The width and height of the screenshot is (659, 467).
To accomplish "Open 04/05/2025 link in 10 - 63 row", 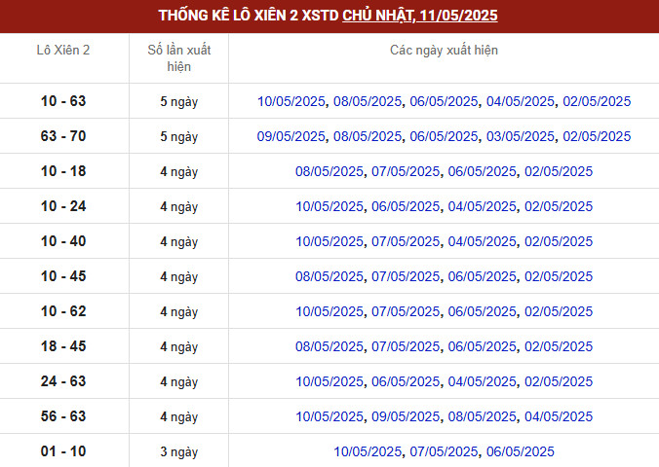I will tap(521, 101).
